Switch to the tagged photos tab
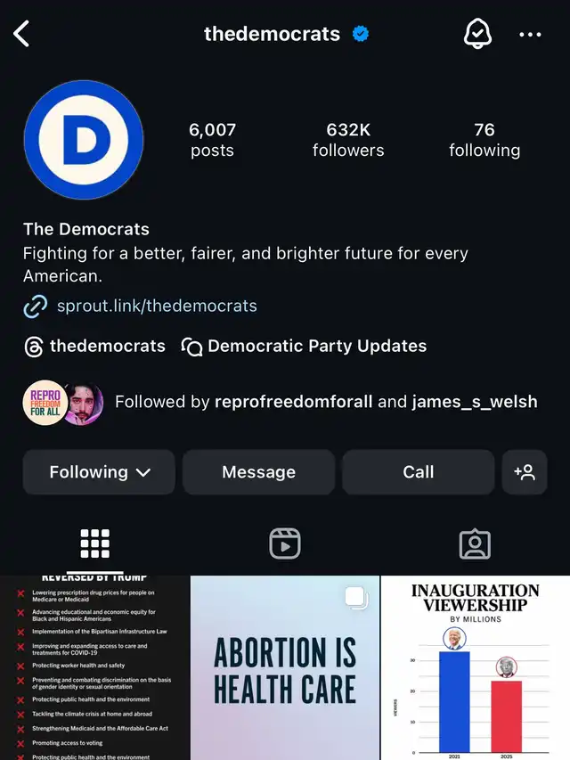This screenshot has width=570, height=760. point(475,543)
